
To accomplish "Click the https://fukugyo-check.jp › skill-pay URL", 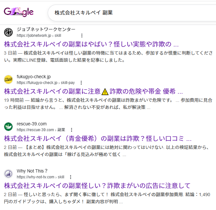I will tap(46, 83).
